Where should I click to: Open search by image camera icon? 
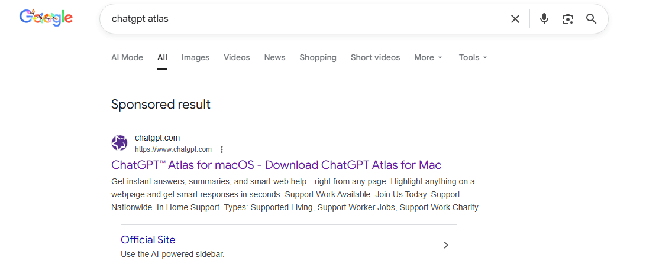568,19
